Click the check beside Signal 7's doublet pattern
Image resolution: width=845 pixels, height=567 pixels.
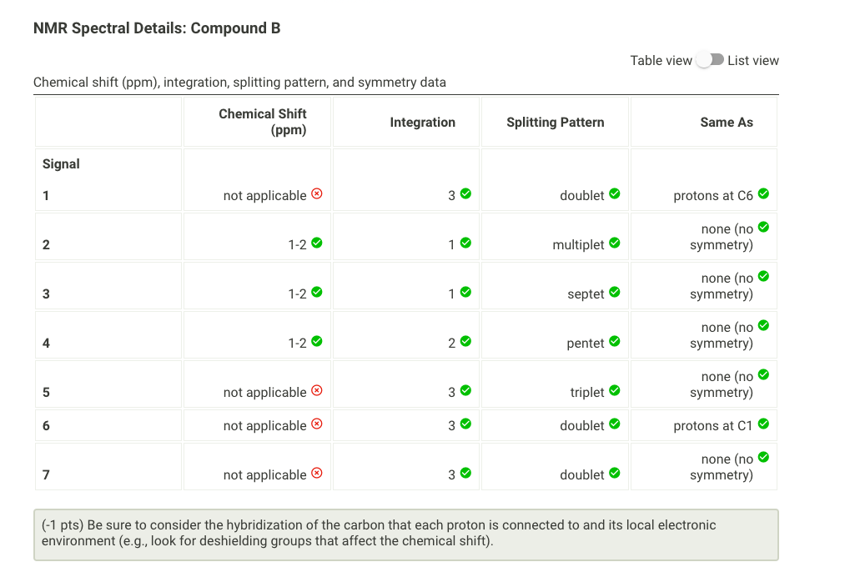tap(616, 474)
